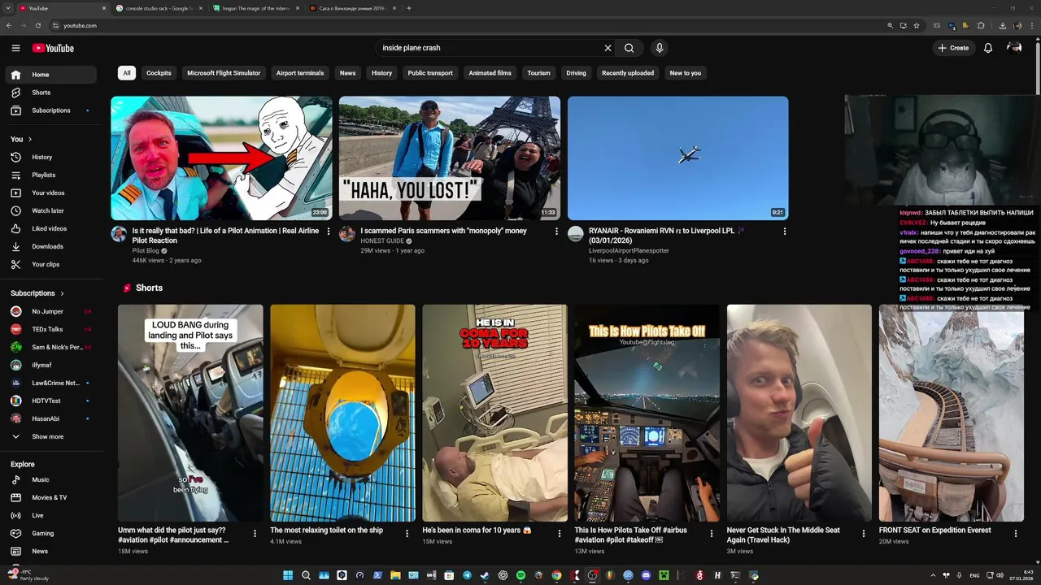The image size is (1041, 585).
Task: Reload the page in the browser
Action: click(x=38, y=25)
